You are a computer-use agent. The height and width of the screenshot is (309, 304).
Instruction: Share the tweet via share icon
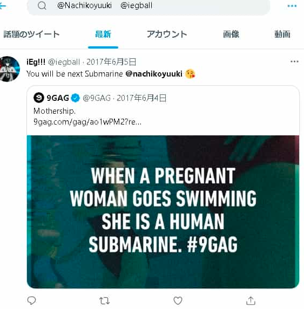tap(251, 300)
